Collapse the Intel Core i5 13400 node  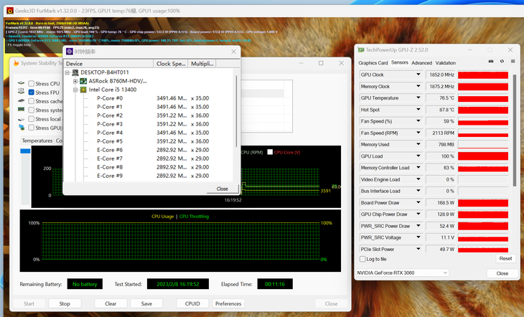75,90
